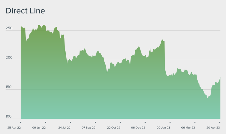226x134 pixels.
Task: Click the first data point at chart's left end
Action: pos(21,27)
